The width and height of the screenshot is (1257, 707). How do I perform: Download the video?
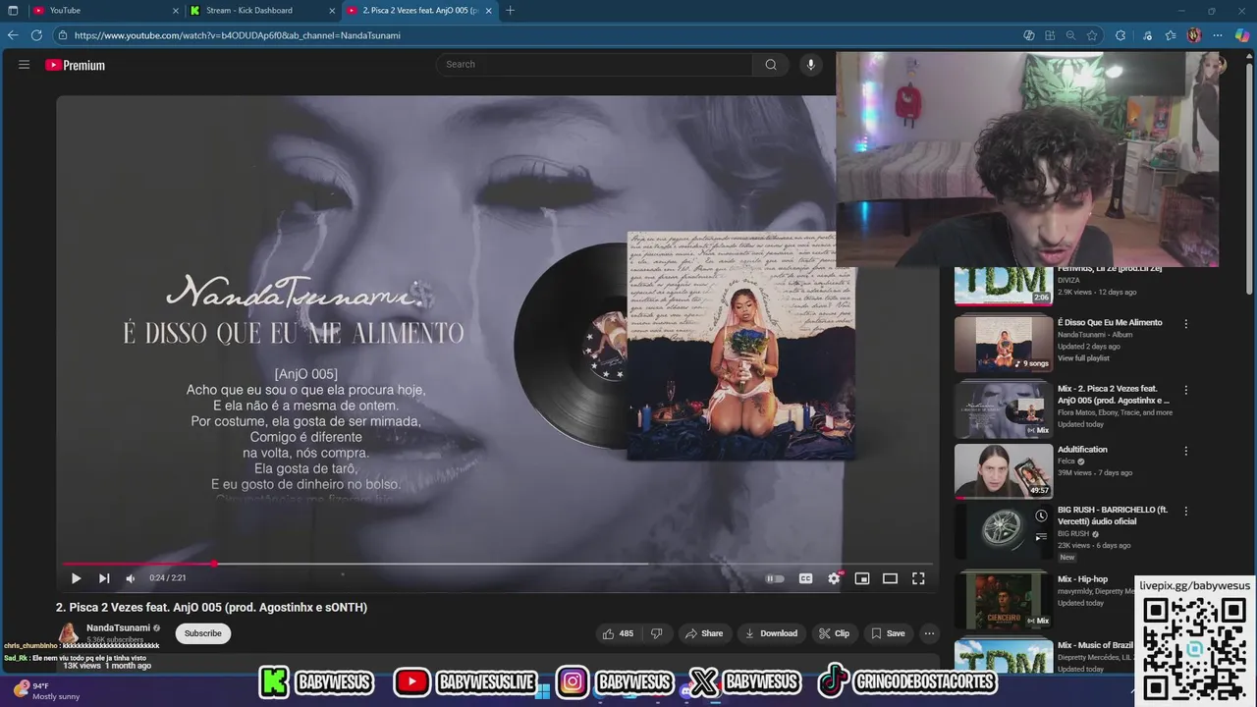771,633
